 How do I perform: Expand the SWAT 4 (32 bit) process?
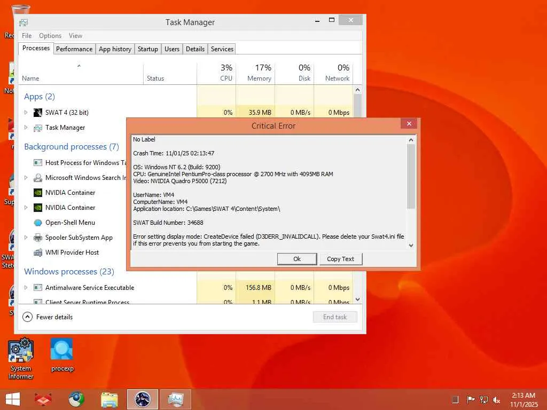(26, 113)
